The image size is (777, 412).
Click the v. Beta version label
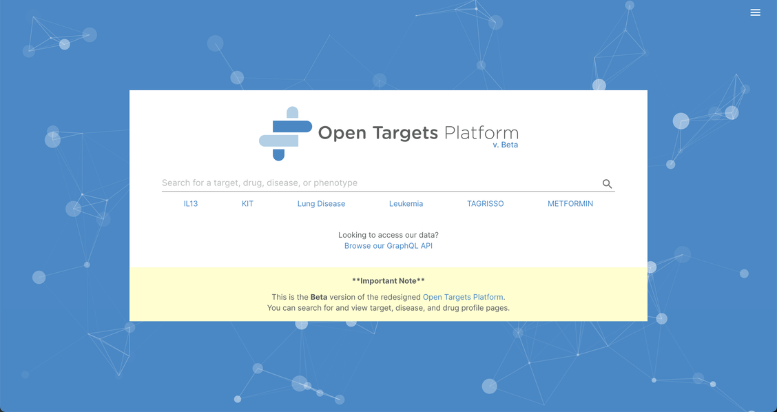tap(506, 145)
